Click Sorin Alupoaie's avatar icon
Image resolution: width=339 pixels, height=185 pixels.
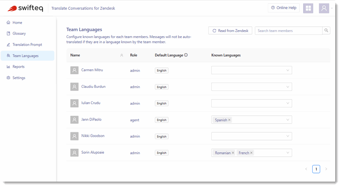tap(74, 153)
